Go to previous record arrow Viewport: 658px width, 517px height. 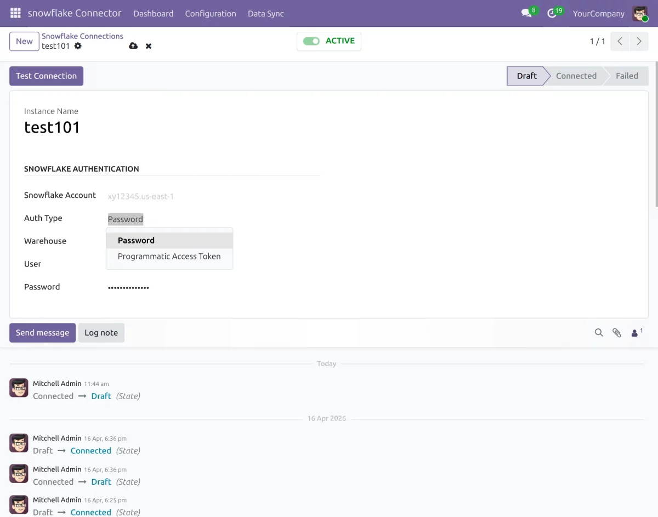click(x=620, y=41)
